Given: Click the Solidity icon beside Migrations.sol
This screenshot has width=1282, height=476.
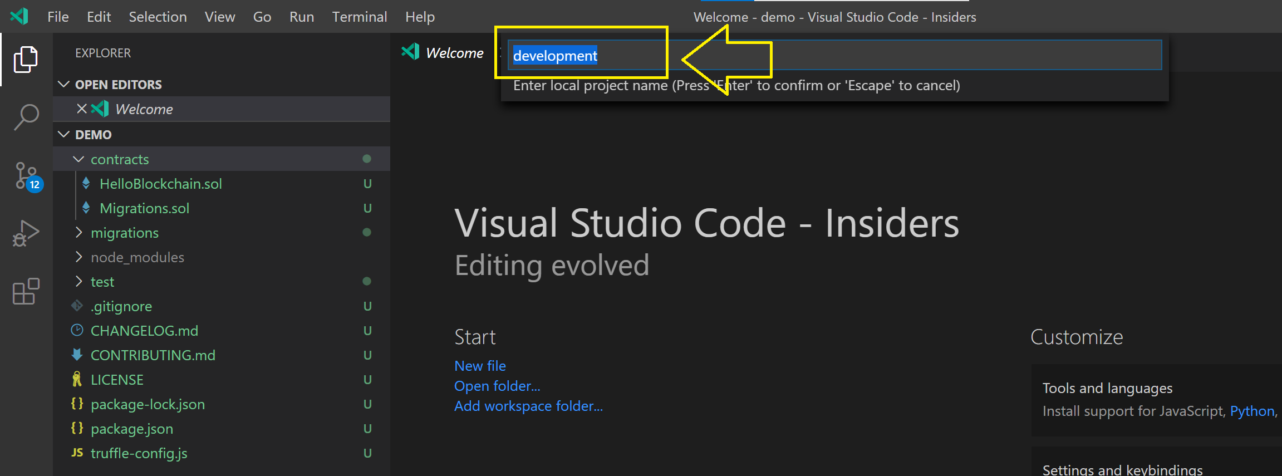Looking at the screenshot, I should [86, 208].
